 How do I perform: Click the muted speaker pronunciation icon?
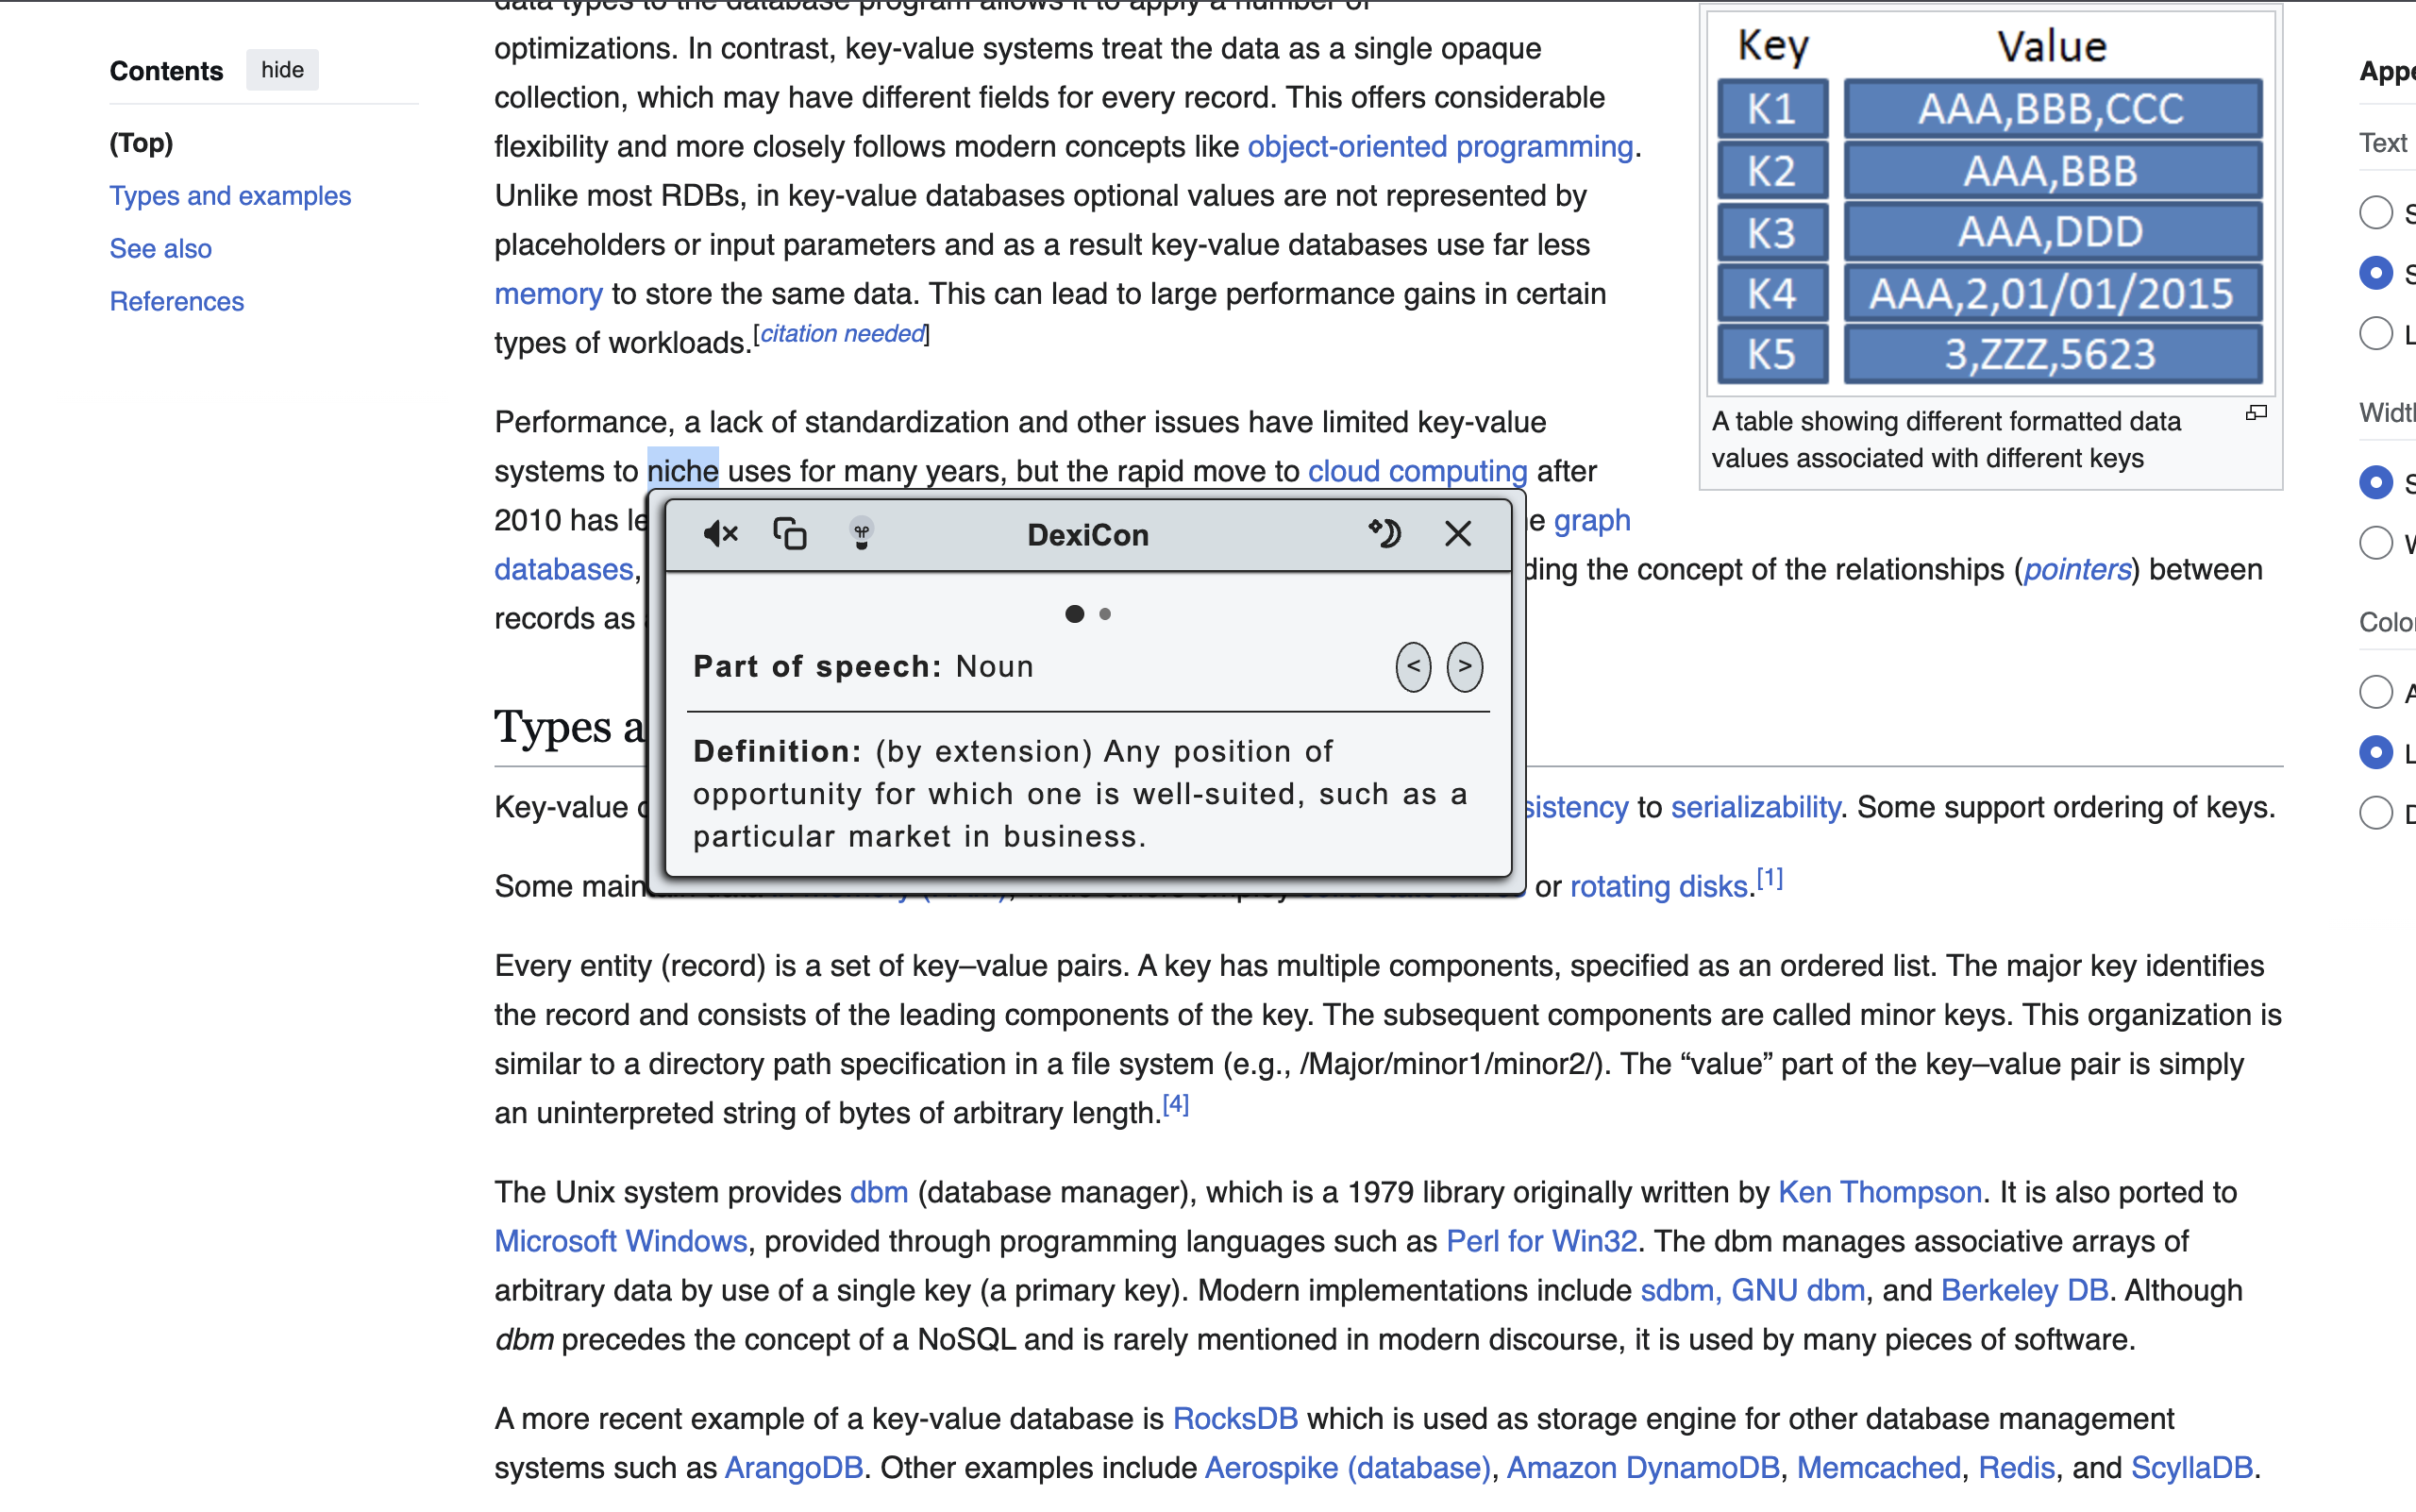click(720, 534)
